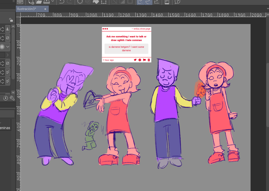Toggle Snap to Special Ruler

pyautogui.click(x=148, y=2)
